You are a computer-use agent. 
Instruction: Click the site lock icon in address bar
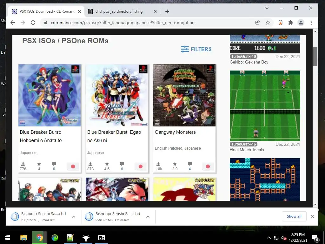(x=46, y=23)
